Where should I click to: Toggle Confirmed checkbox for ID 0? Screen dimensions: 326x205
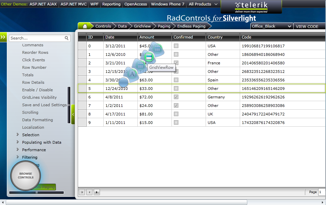pos(176,46)
